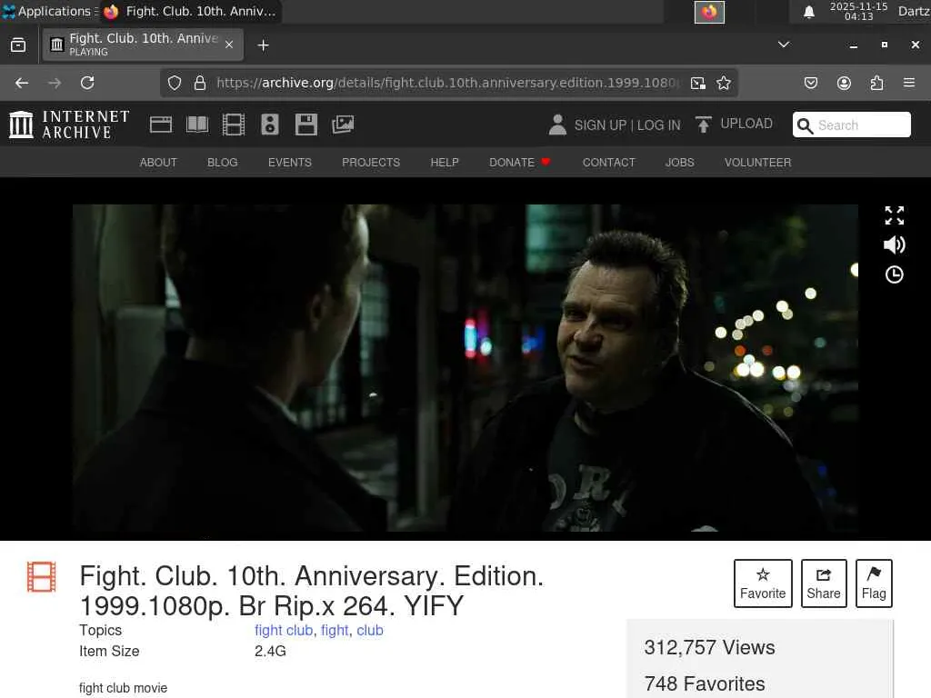Viewport: 931px width, 698px height.
Task: Open the Firefox account icon
Action: click(844, 83)
